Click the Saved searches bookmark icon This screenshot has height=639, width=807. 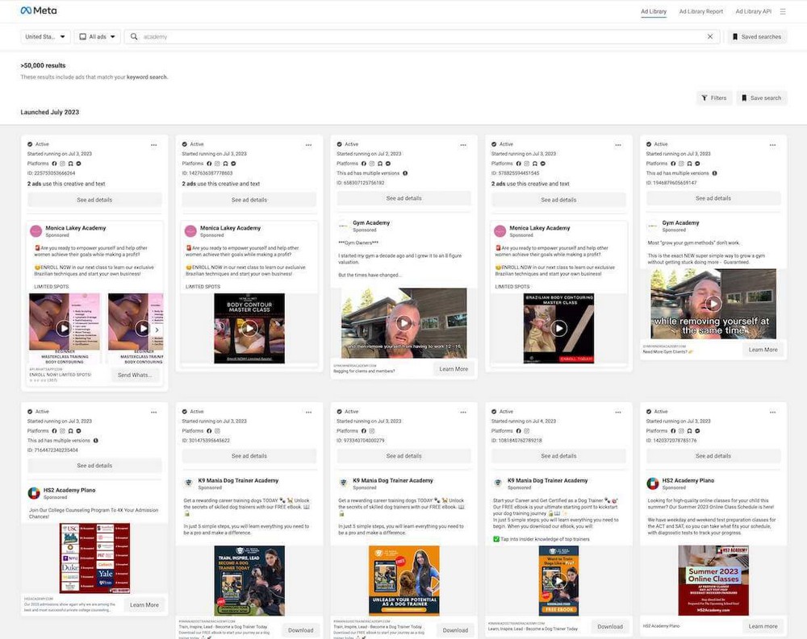coord(736,35)
